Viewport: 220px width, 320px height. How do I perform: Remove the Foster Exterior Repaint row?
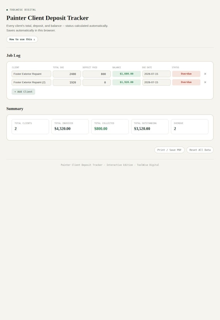coord(205,74)
